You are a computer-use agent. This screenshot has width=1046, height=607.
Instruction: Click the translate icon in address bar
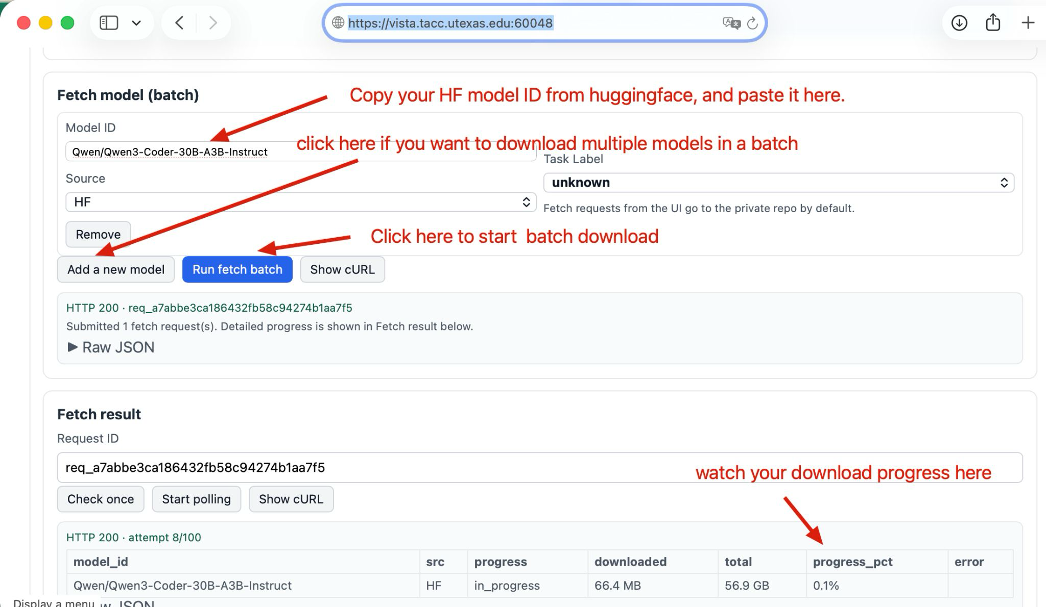[731, 23]
